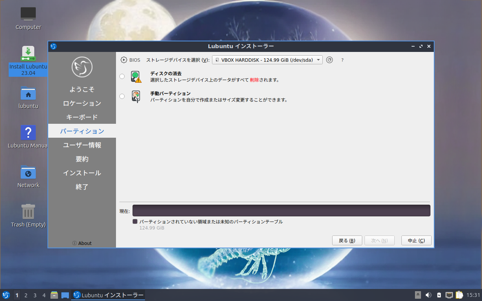Open the clipboard manager tray icon
The height and width of the screenshot is (301, 482).
coord(459,295)
